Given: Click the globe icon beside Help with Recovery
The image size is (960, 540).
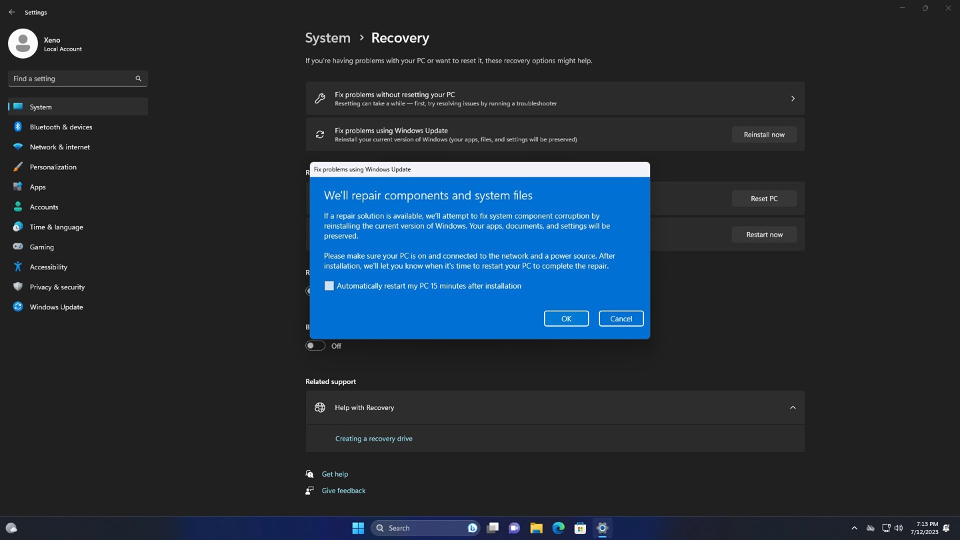Looking at the screenshot, I should point(320,407).
